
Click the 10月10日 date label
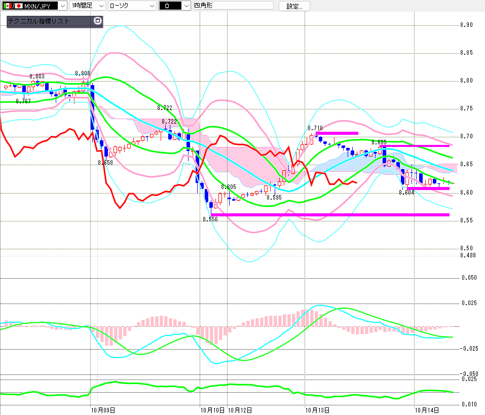tap(212, 410)
